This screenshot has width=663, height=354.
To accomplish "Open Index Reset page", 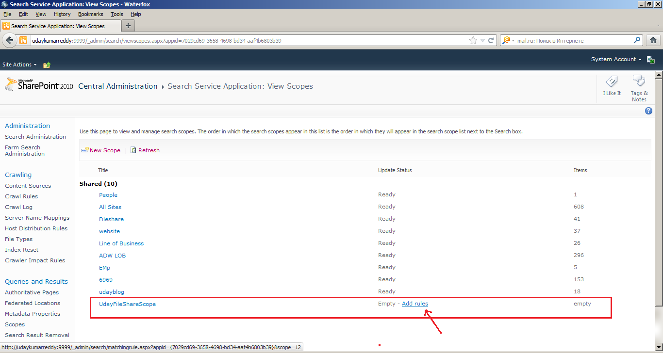I will (22, 250).
